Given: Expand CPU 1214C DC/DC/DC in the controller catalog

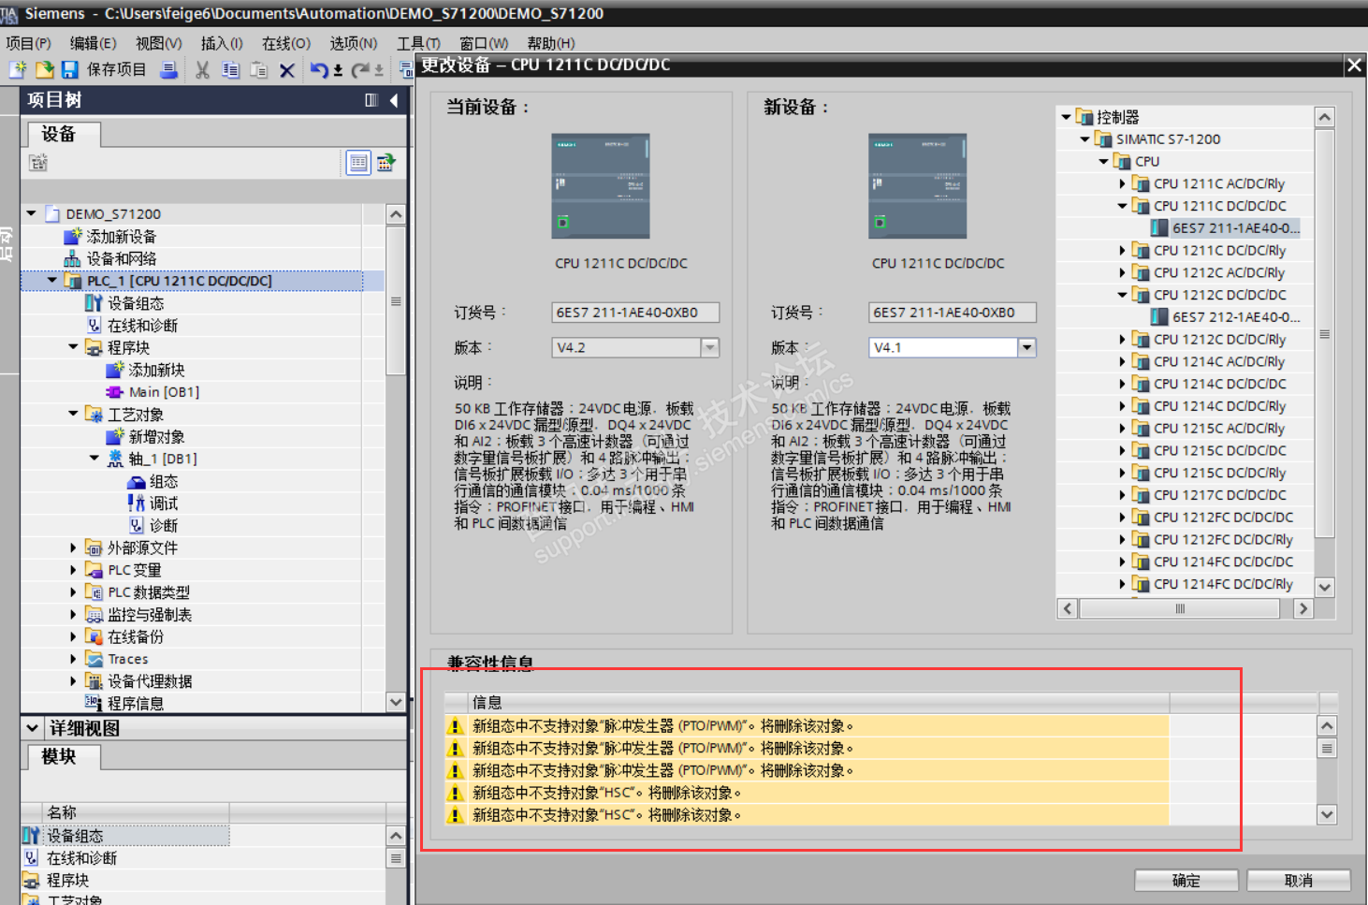Looking at the screenshot, I should [1122, 384].
